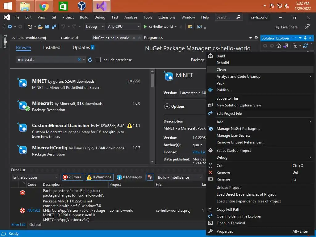Click the Save floppy disk icon
The image size is (316, 237).
(47, 27)
